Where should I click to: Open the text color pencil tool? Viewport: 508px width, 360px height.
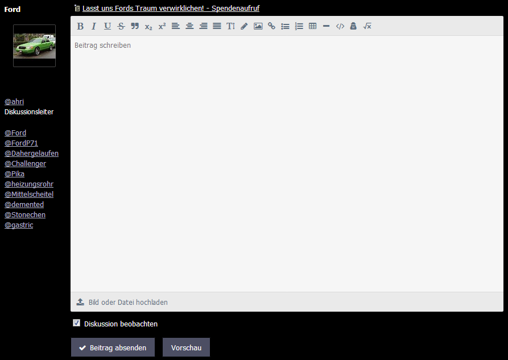244,26
